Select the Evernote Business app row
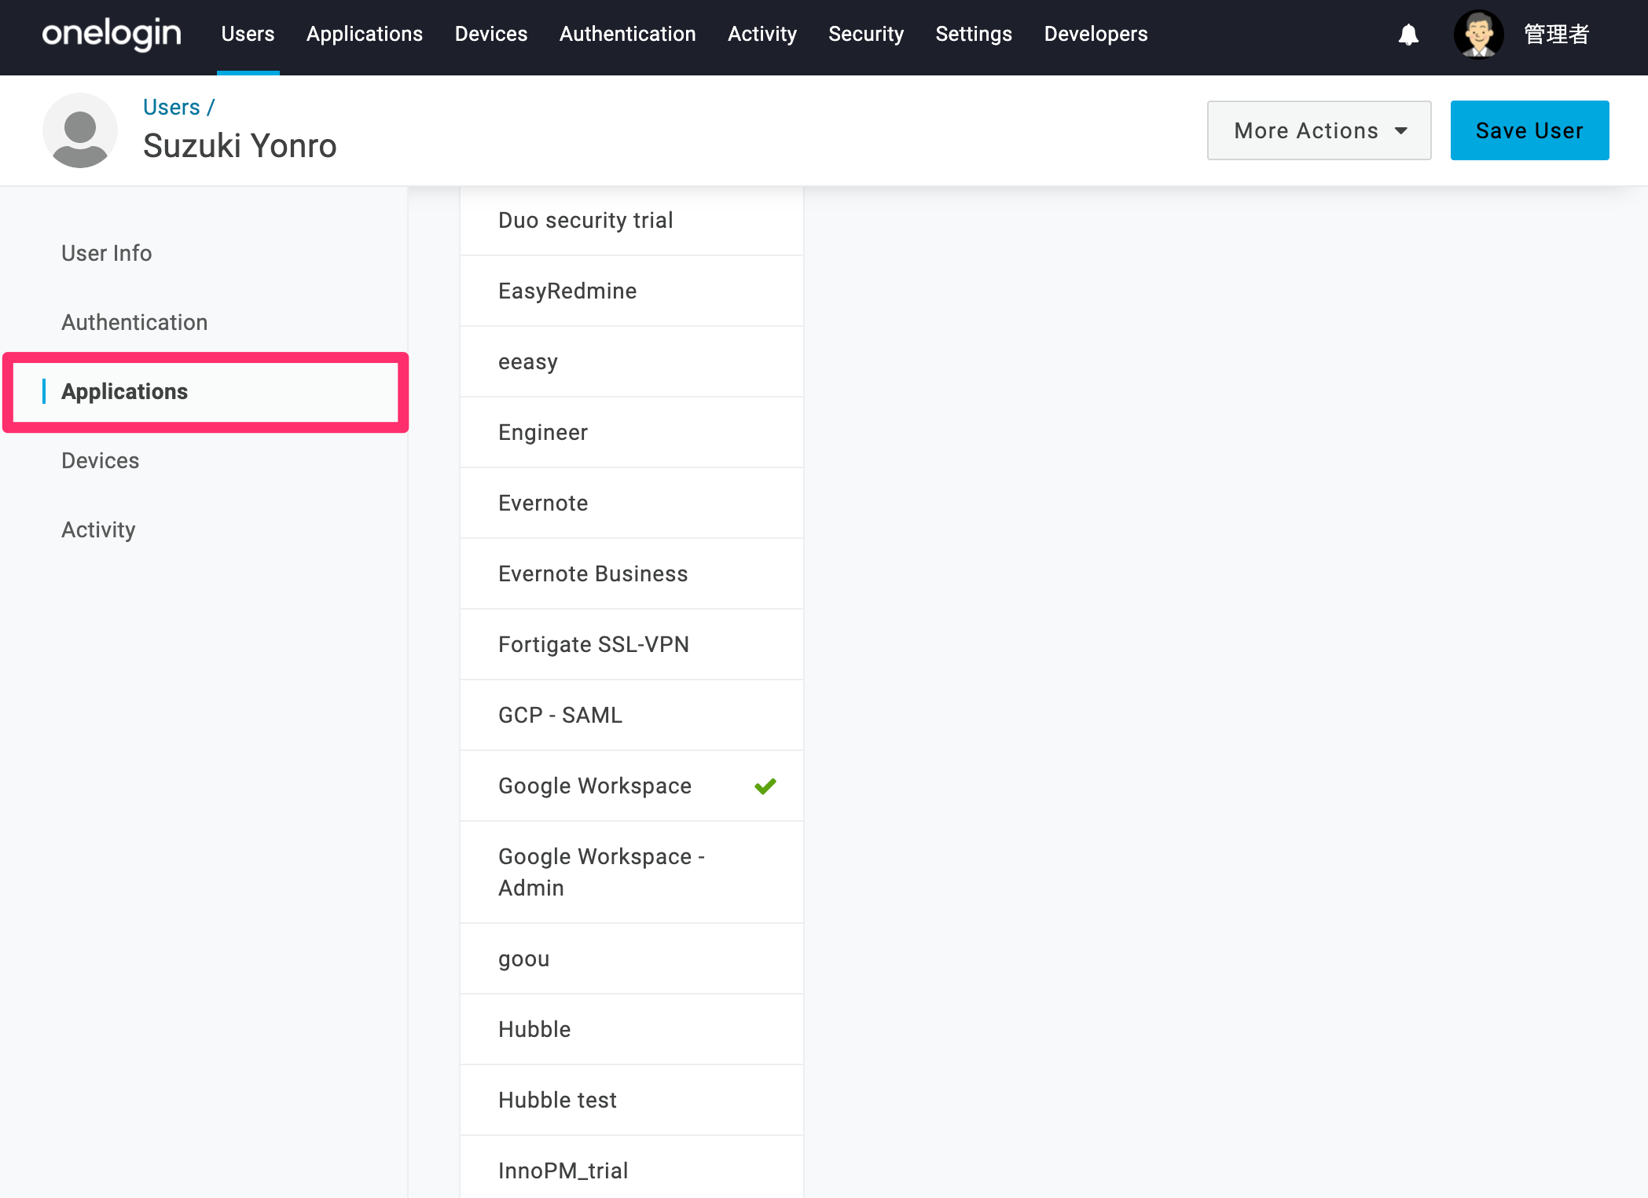The width and height of the screenshot is (1648, 1198). point(632,573)
